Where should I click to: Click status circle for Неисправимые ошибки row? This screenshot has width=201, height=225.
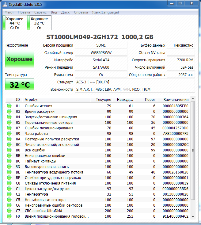[x=9, y=155]
